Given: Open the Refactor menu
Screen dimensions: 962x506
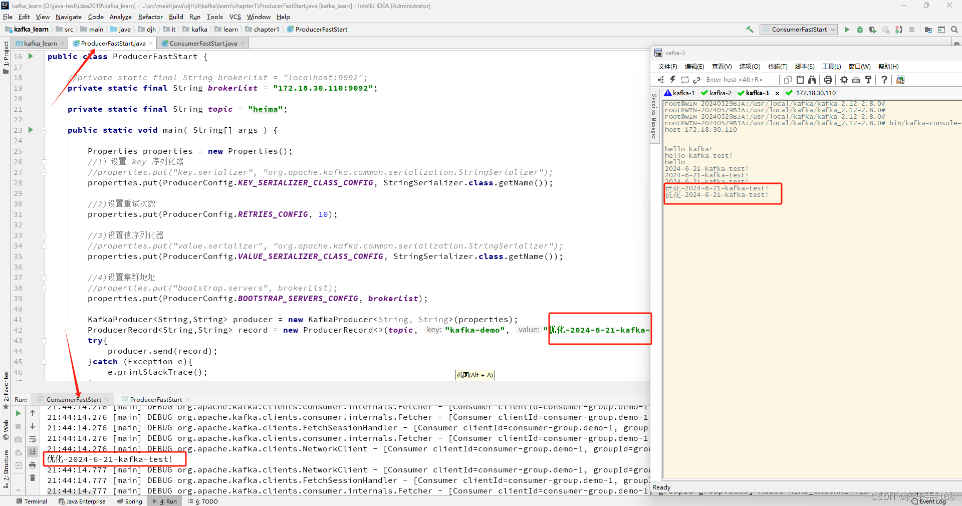Looking at the screenshot, I should [150, 17].
